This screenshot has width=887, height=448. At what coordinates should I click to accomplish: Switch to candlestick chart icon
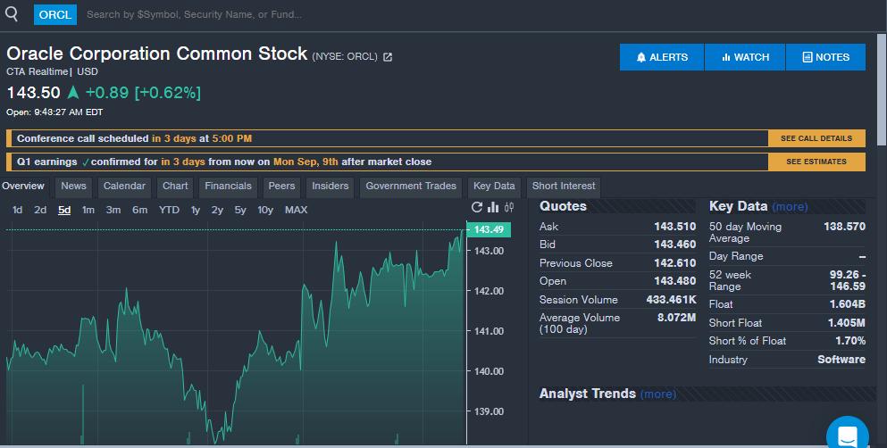(509, 207)
